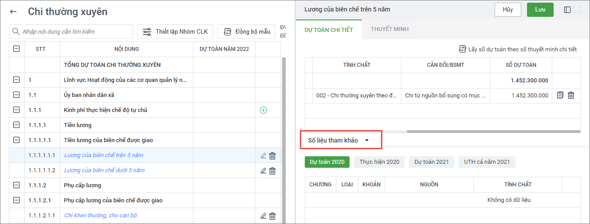The image size is (590, 224).
Task: Click the fullscreen expand icon
Action: click(x=577, y=10)
